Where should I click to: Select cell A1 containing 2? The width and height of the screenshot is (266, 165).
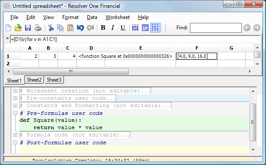point(30,56)
